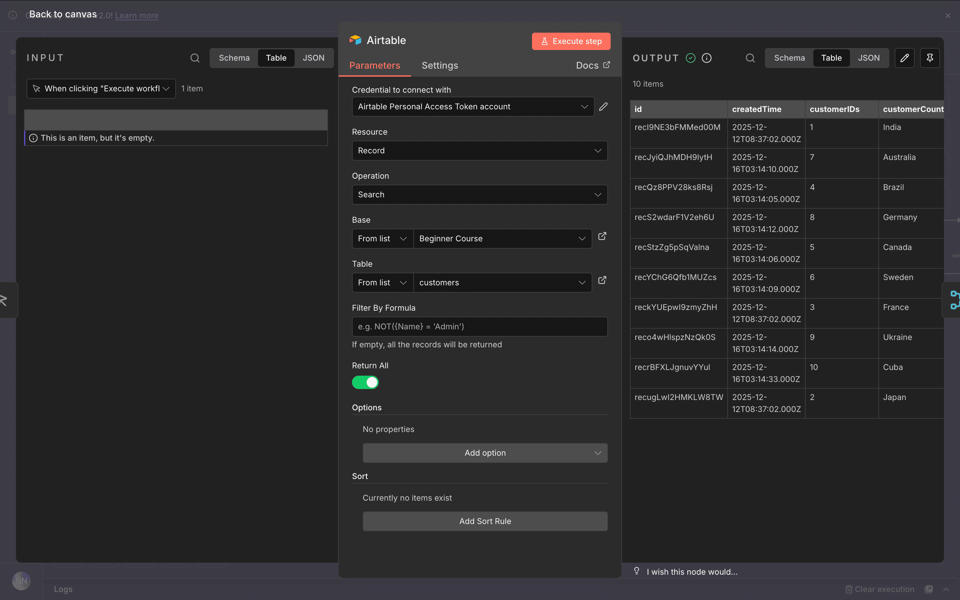Expand the Add option dropdown
This screenshot has height=600, width=960.
click(x=485, y=453)
